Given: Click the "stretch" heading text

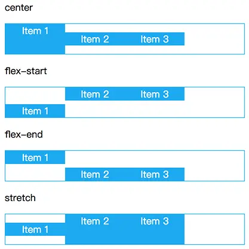Looking at the screenshot, I should point(20,198).
